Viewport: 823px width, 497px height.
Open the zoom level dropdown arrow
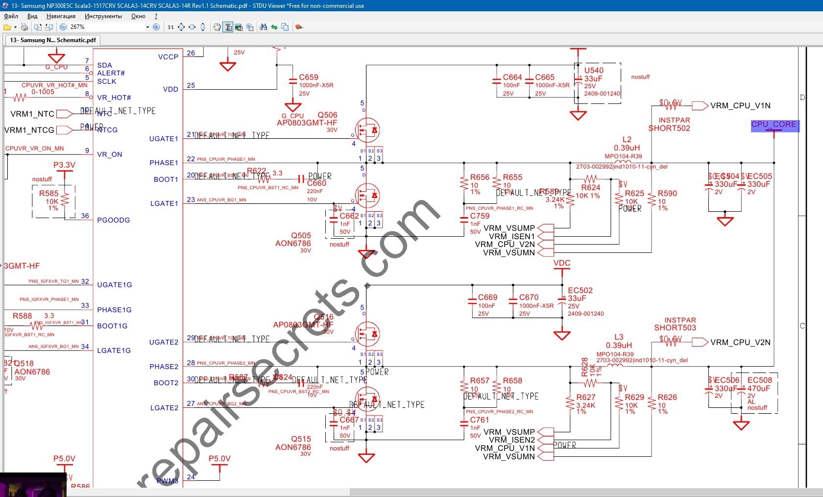(147, 27)
